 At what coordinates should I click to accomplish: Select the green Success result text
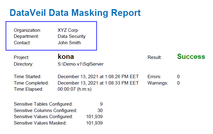point(191,56)
